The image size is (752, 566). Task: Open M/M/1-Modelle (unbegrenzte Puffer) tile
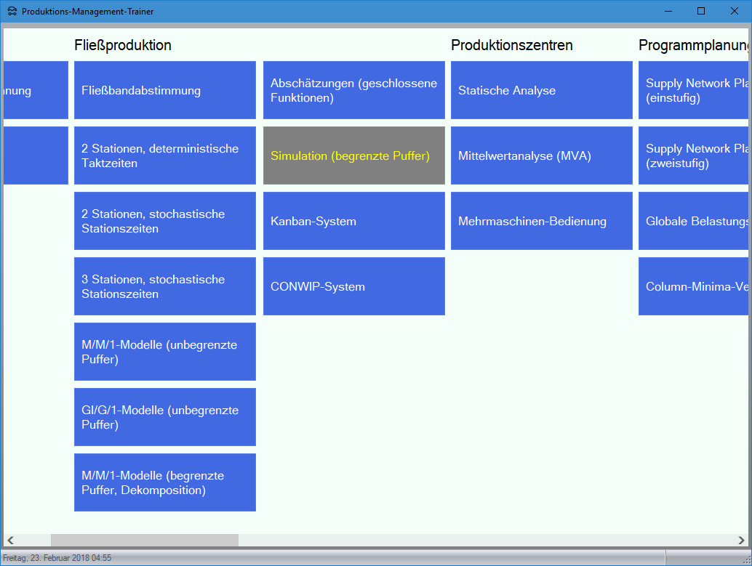click(165, 352)
